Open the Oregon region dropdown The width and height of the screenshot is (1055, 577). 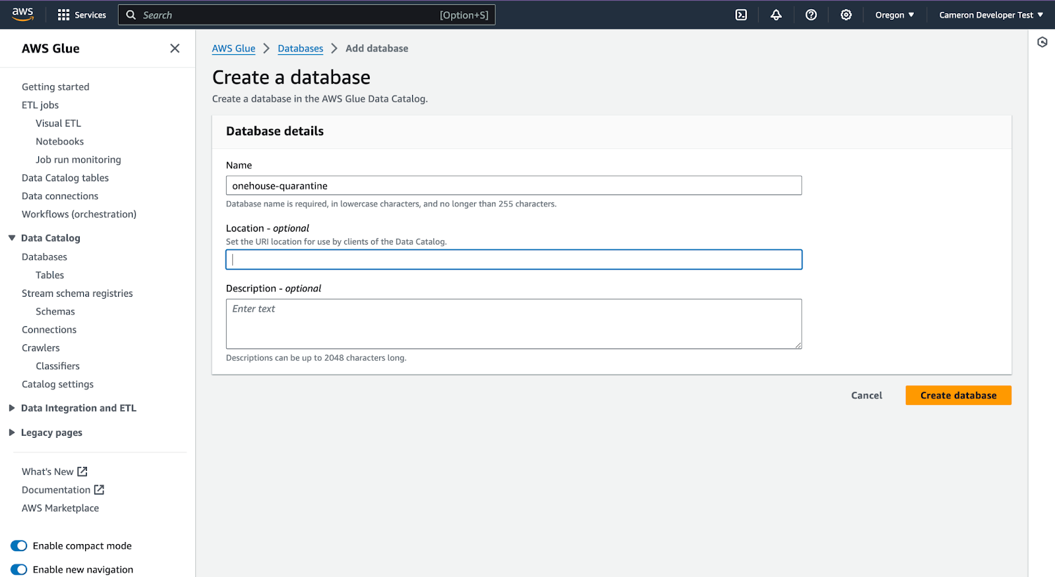[894, 15]
